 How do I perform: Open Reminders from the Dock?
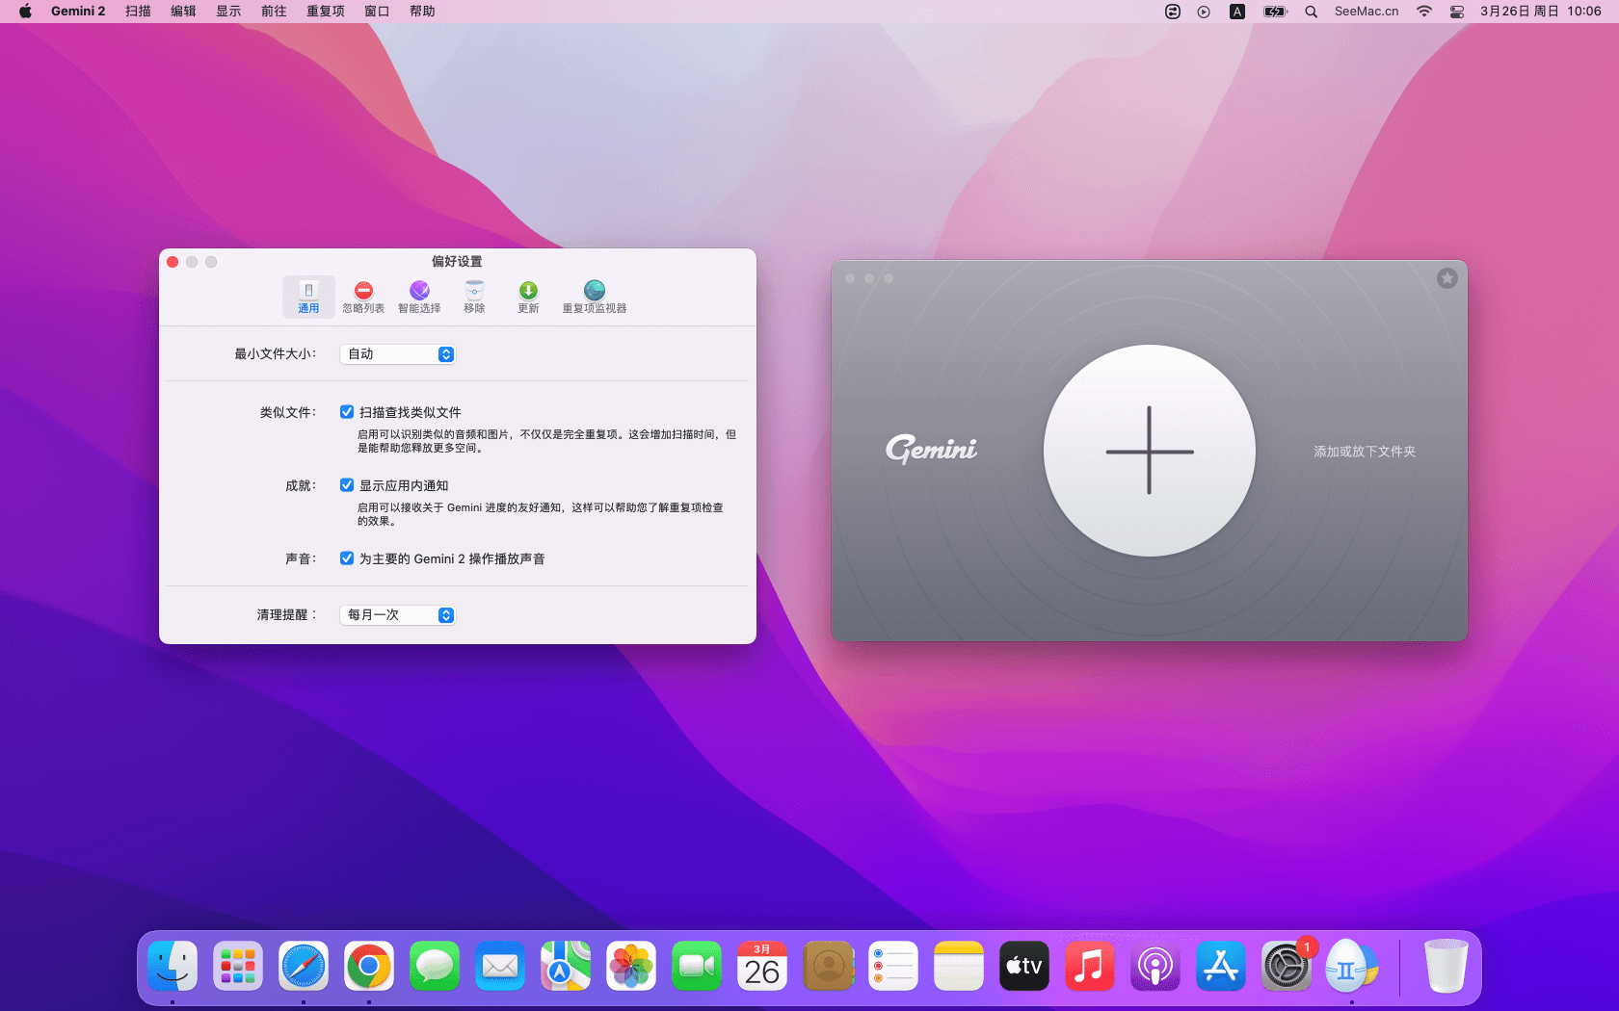[893, 966]
